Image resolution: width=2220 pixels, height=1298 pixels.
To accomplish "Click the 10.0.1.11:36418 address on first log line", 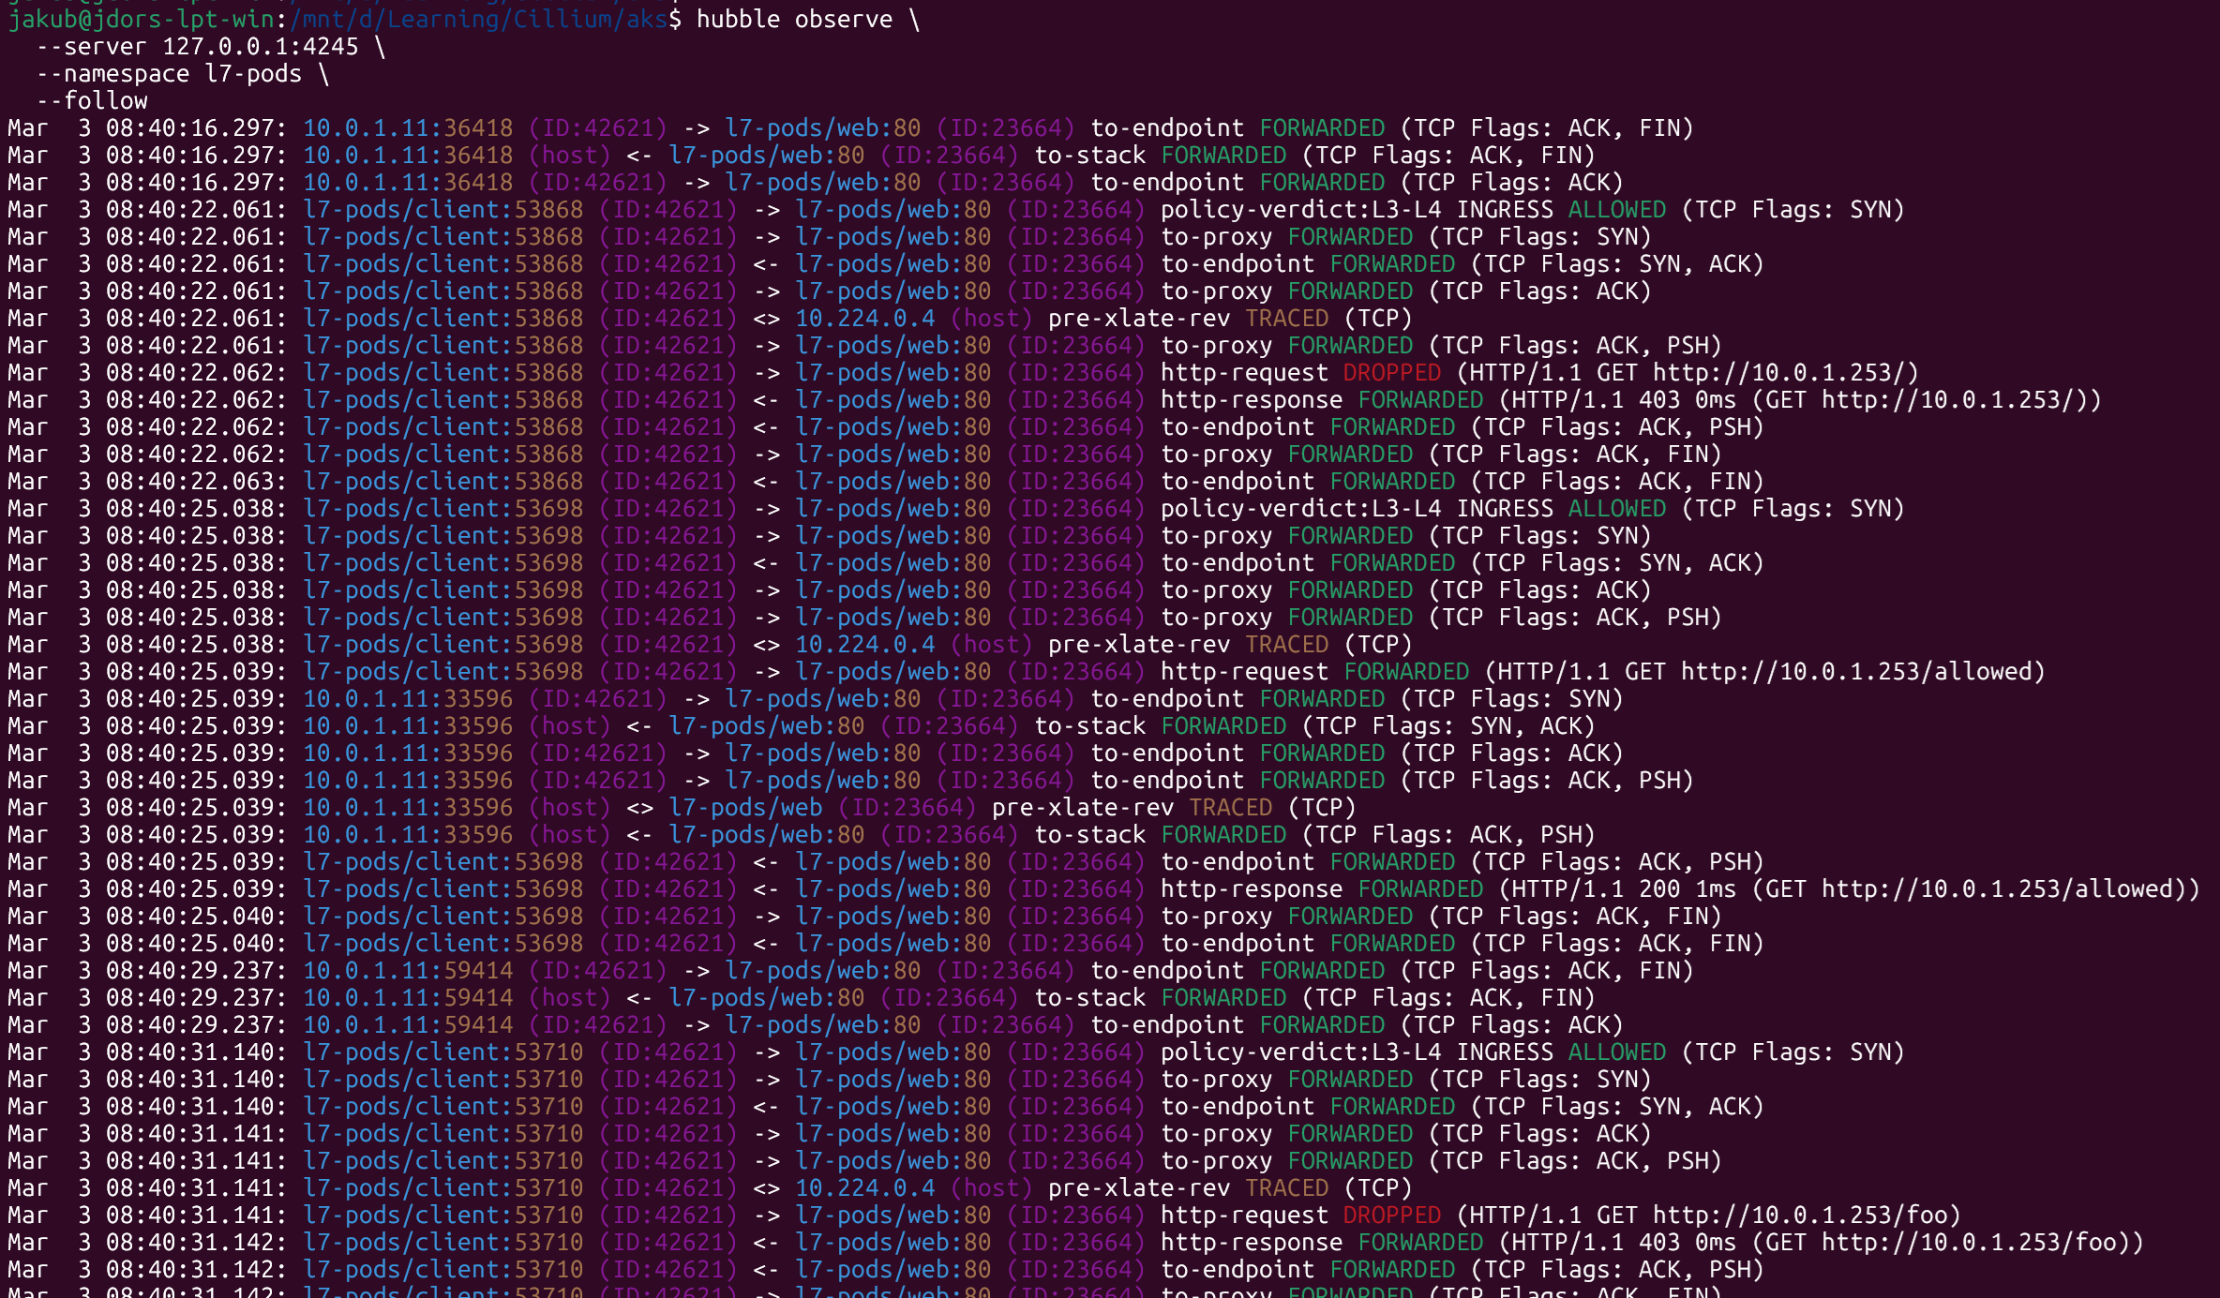I will click(x=408, y=127).
